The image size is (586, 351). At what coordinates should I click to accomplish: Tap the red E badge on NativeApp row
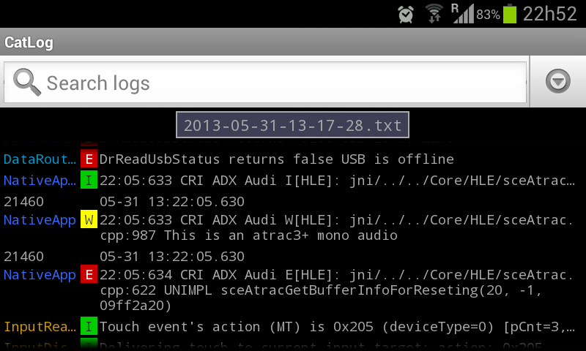coord(89,275)
